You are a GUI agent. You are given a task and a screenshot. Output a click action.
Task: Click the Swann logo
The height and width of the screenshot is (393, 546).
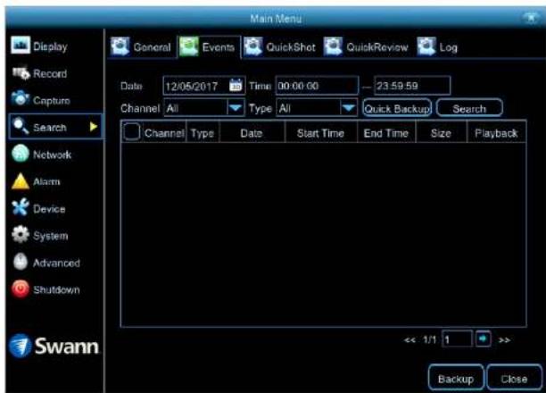(x=54, y=346)
